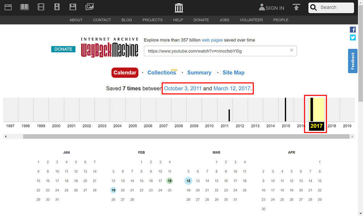This screenshot has width=363, height=216.
Task: Click the timeline scroll right arrow
Action: tap(352, 136)
